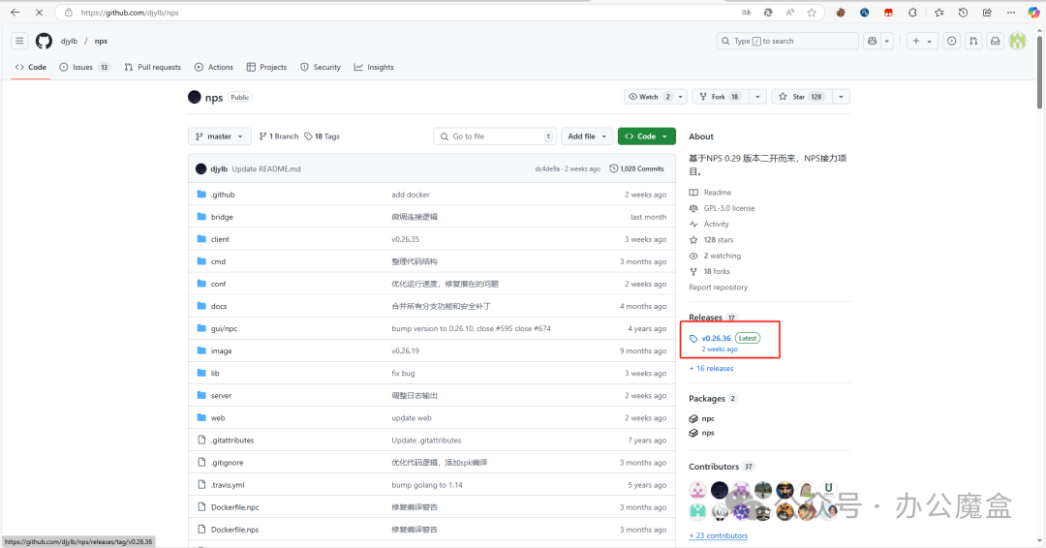Click the browser back arrow

15,12
